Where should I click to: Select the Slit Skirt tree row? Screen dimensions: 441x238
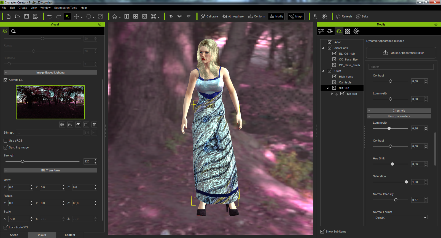342,88
